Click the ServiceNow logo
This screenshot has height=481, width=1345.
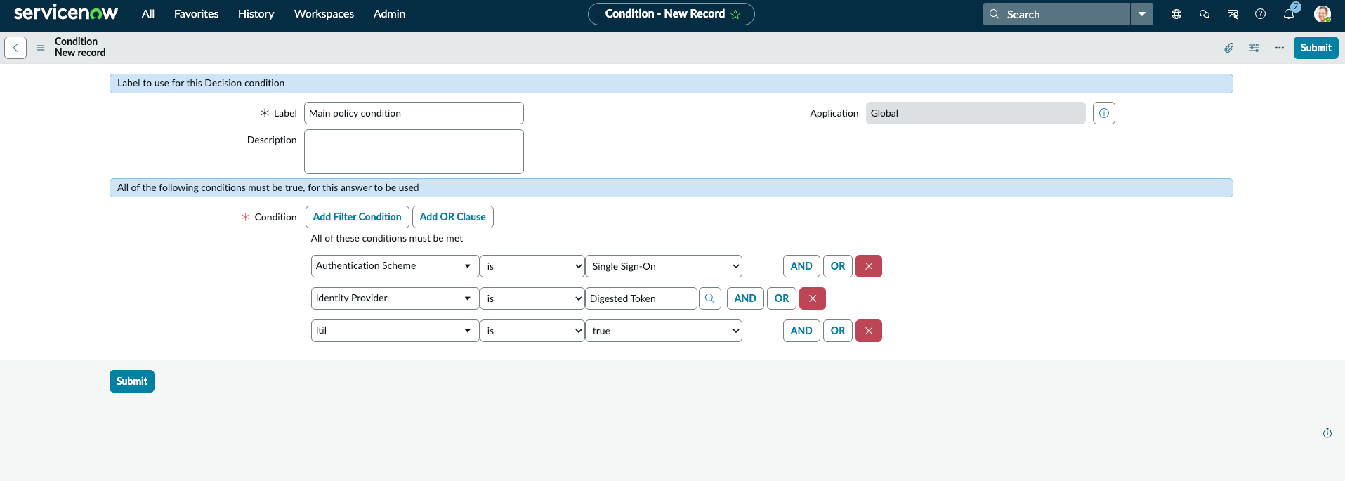tap(66, 13)
